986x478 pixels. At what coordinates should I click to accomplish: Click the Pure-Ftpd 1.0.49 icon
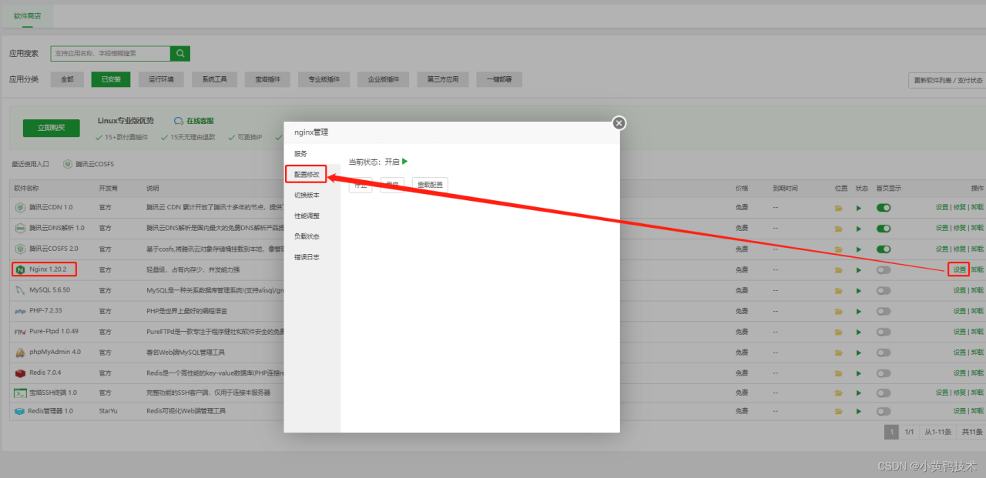pyautogui.click(x=21, y=332)
